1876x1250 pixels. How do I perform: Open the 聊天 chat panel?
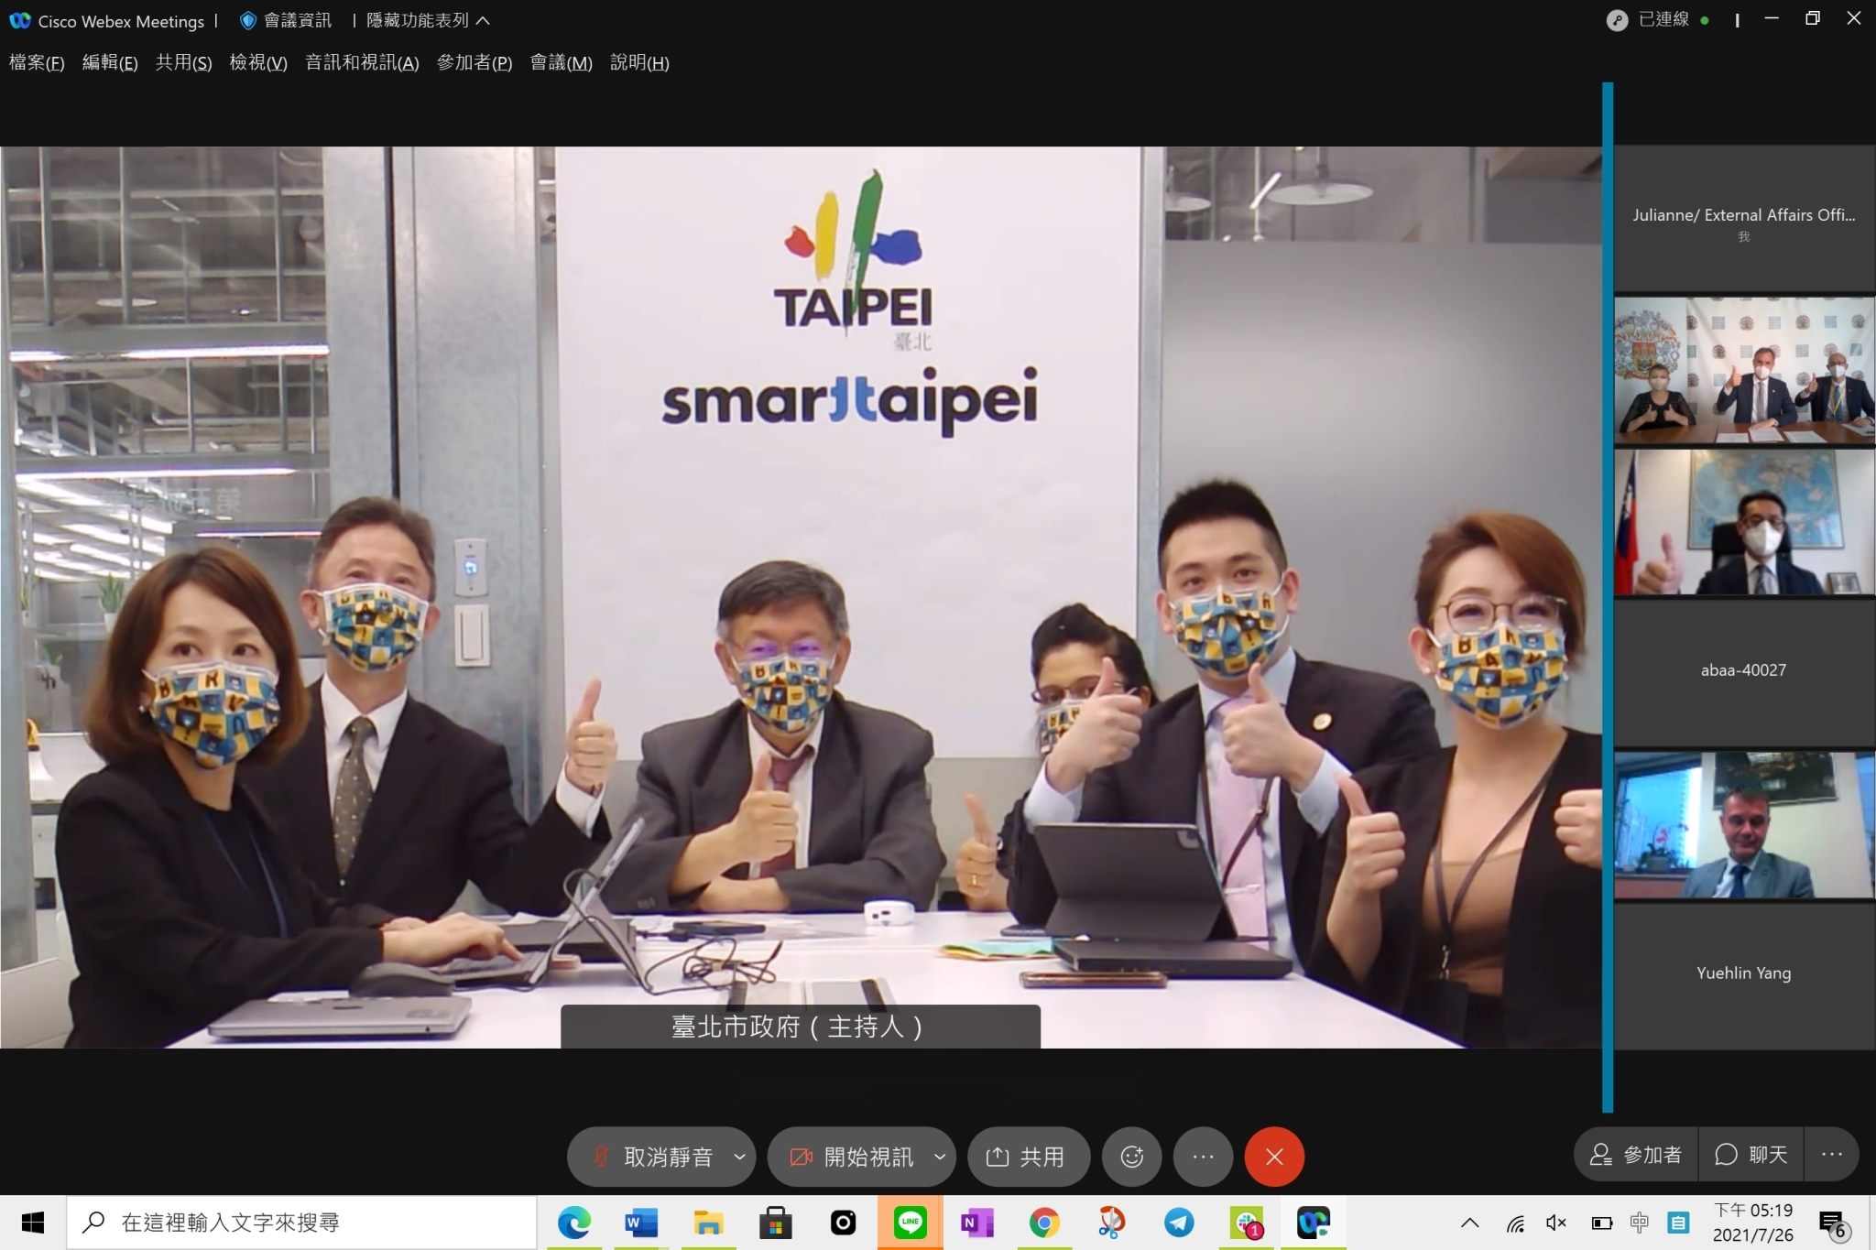(x=1751, y=1155)
